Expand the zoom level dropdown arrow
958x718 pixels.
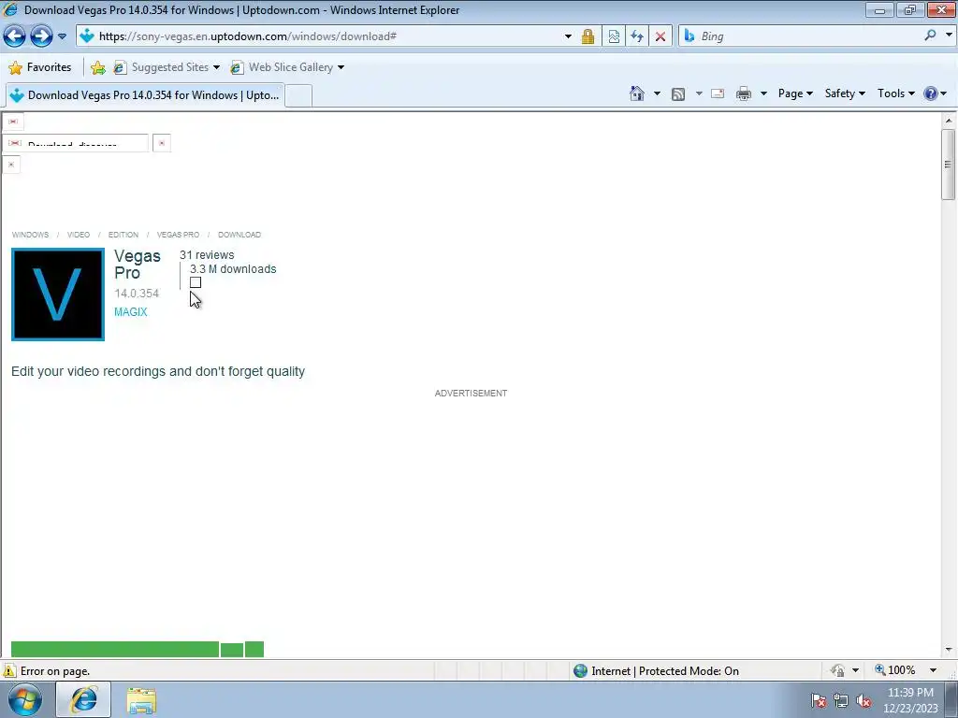click(933, 670)
